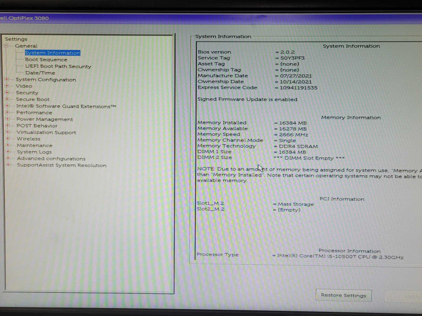Image resolution: width=422 pixels, height=316 pixels.
Task: Select the Wireless label
Action: pos(28,139)
